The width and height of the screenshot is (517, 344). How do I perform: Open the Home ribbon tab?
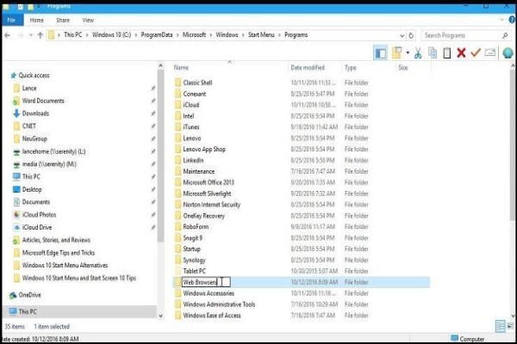[36, 20]
